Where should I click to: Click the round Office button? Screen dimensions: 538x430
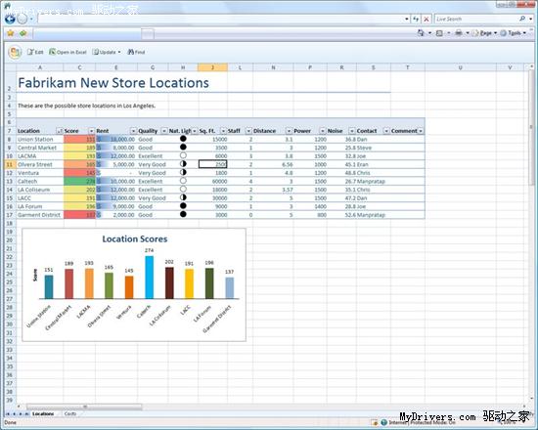tap(15, 52)
